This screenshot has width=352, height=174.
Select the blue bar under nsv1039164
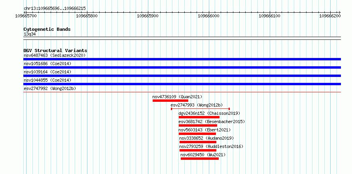pyautogui.click(x=182, y=76)
